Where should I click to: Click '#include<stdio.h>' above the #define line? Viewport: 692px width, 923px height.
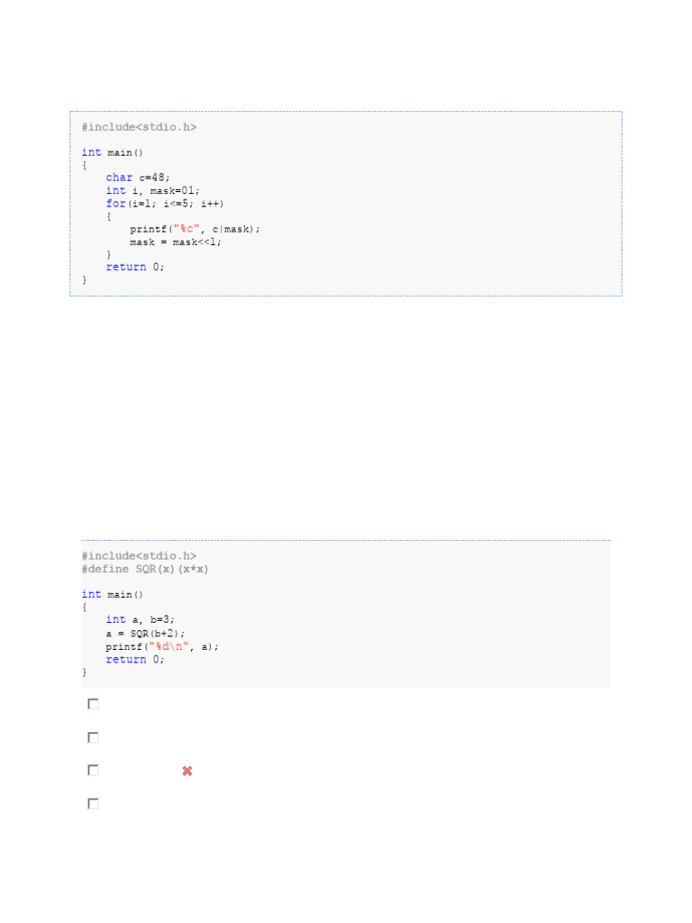tap(139, 555)
